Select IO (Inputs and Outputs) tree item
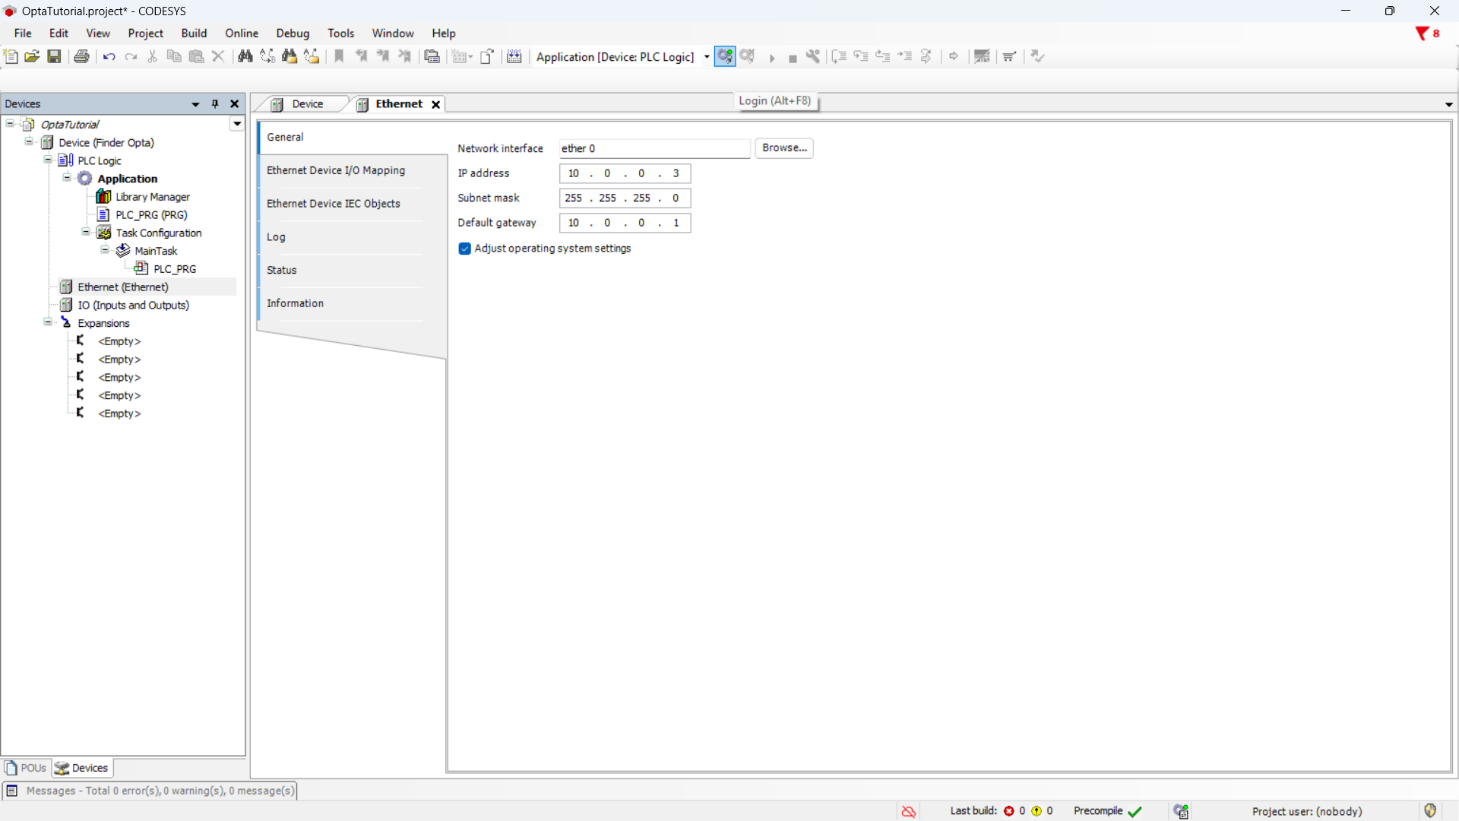 point(133,305)
